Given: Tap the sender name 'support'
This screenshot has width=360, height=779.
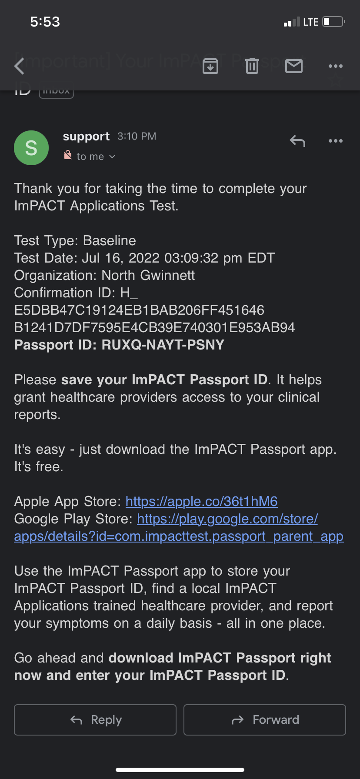Looking at the screenshot, I should pos(86,136).
